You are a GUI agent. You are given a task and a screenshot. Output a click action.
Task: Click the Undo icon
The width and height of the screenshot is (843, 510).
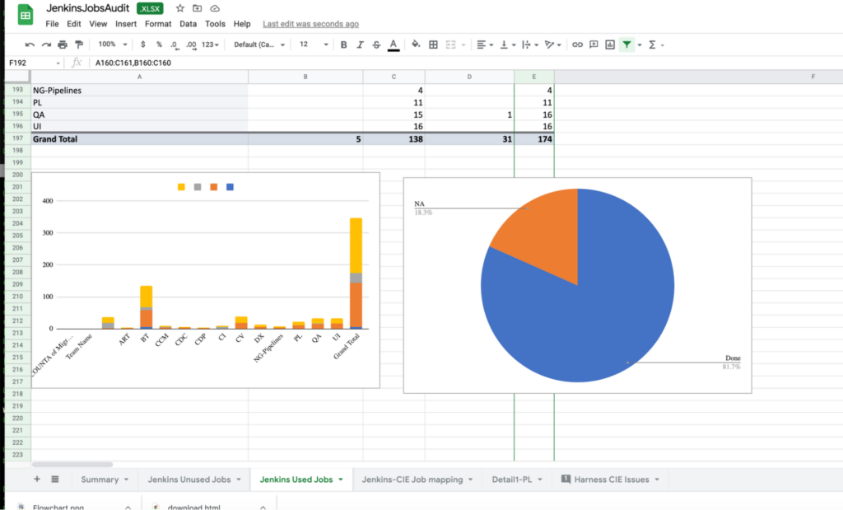(30, 44)
